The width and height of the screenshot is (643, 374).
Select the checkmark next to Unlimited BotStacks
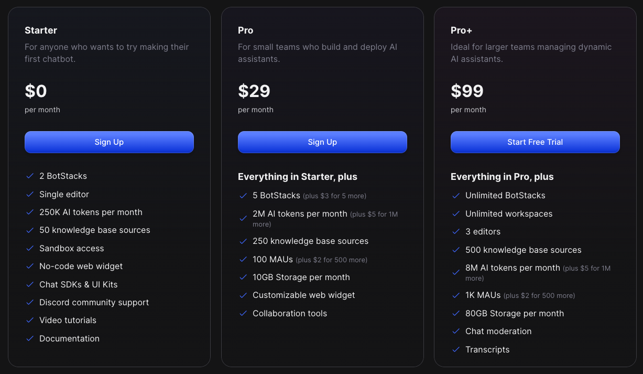456,195
